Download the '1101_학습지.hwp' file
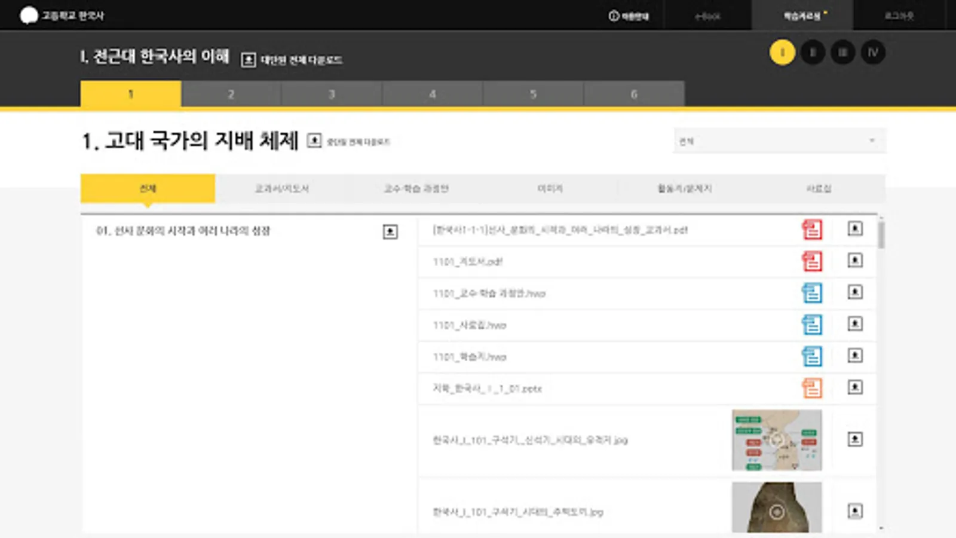Viewport: 956px width, 538px height. tap(855, 356)
